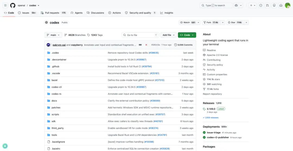
Task: Click the Go to file field
Action: [140, 35]
